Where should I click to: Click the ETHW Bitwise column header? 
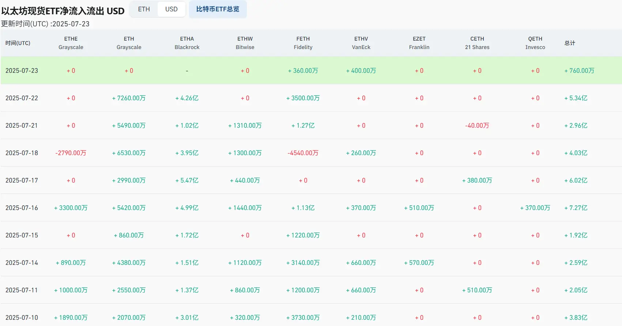245,43
